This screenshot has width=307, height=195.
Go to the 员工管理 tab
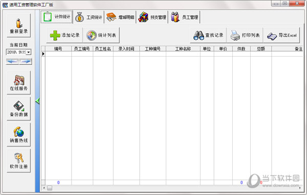[184, 17]
